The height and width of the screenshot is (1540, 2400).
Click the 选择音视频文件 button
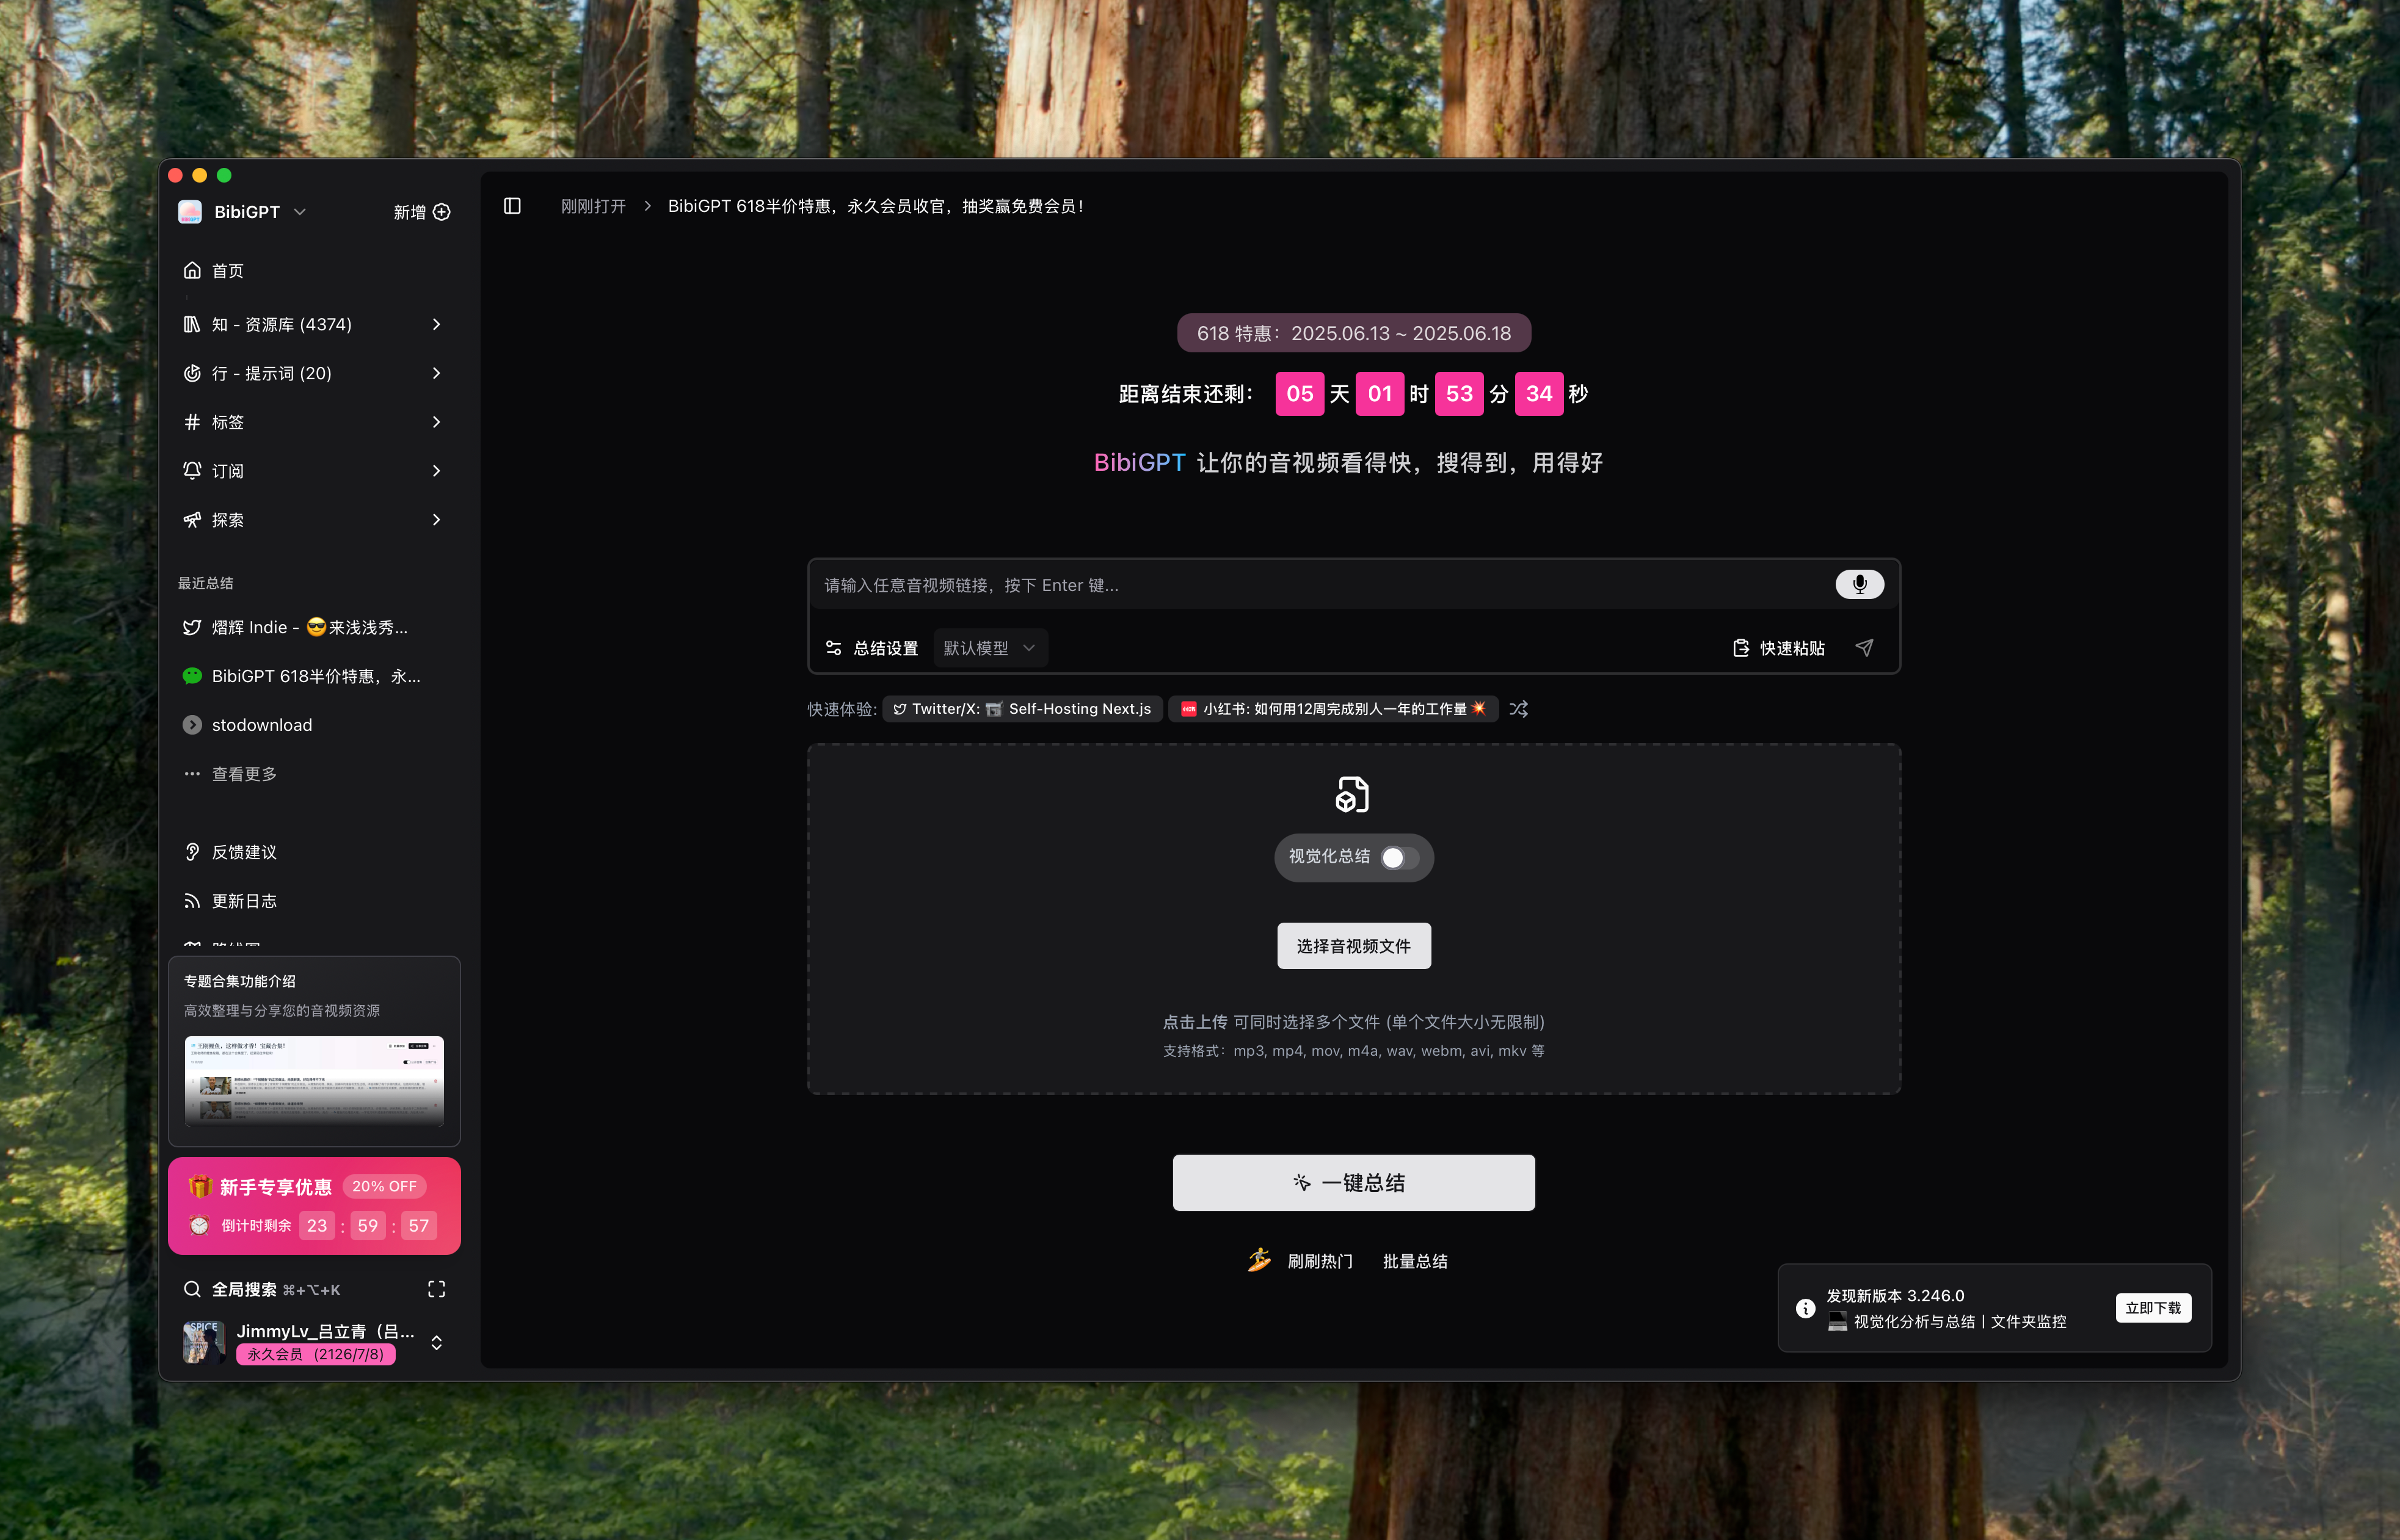click(1353, 946)
